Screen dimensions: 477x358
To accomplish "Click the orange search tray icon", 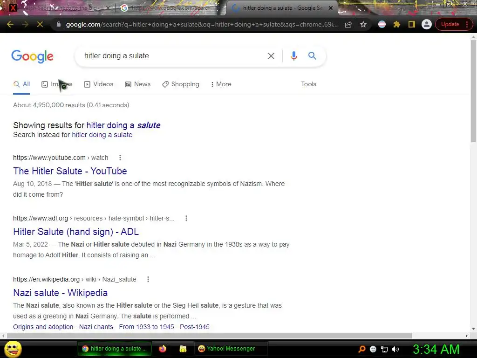I will (361, 349).
